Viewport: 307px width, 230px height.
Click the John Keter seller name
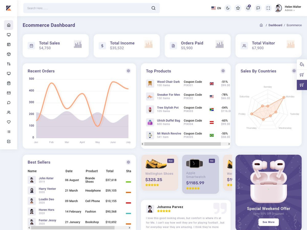tap(46, 178)
